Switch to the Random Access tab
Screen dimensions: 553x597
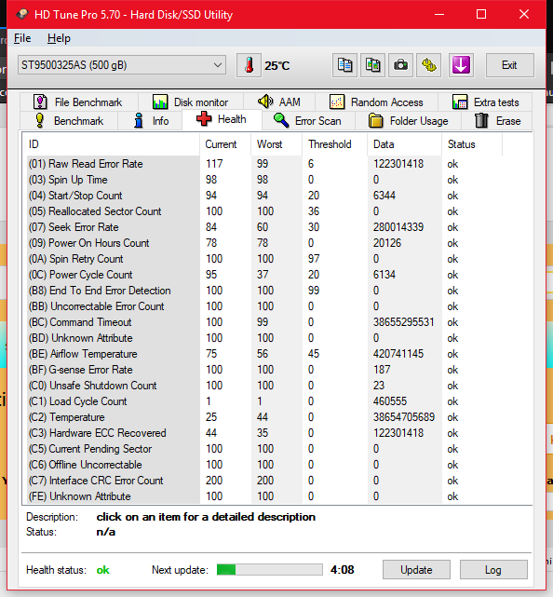[x=376, y=102]
